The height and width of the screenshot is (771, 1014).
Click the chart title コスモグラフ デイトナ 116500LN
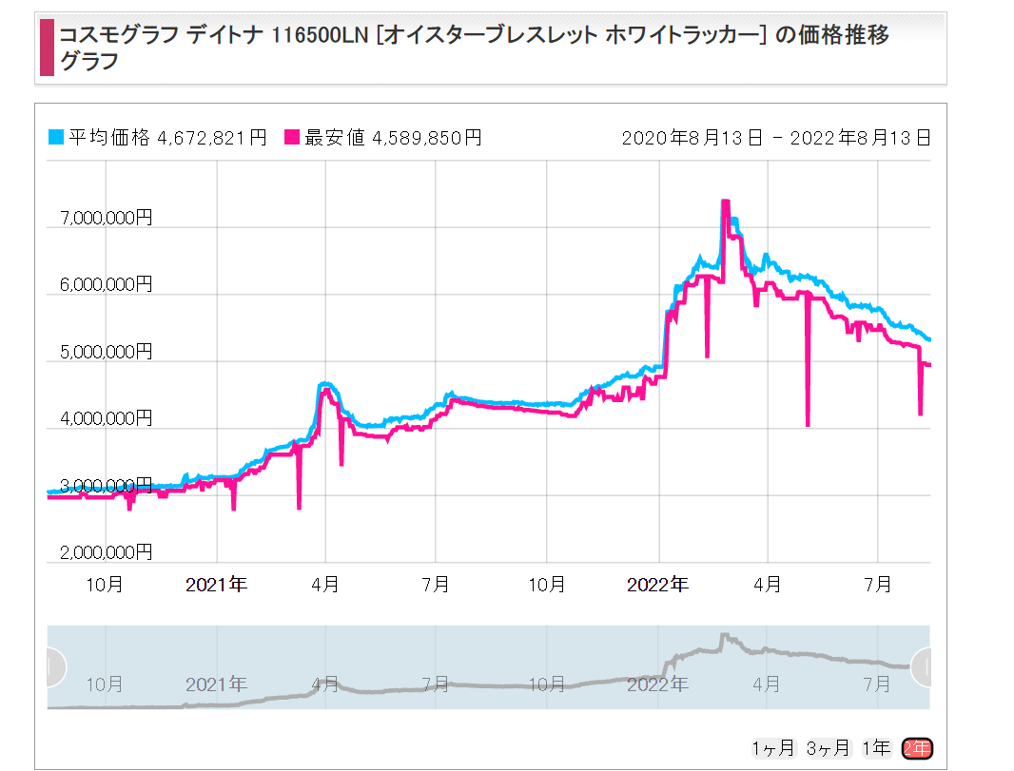(474, 48)
